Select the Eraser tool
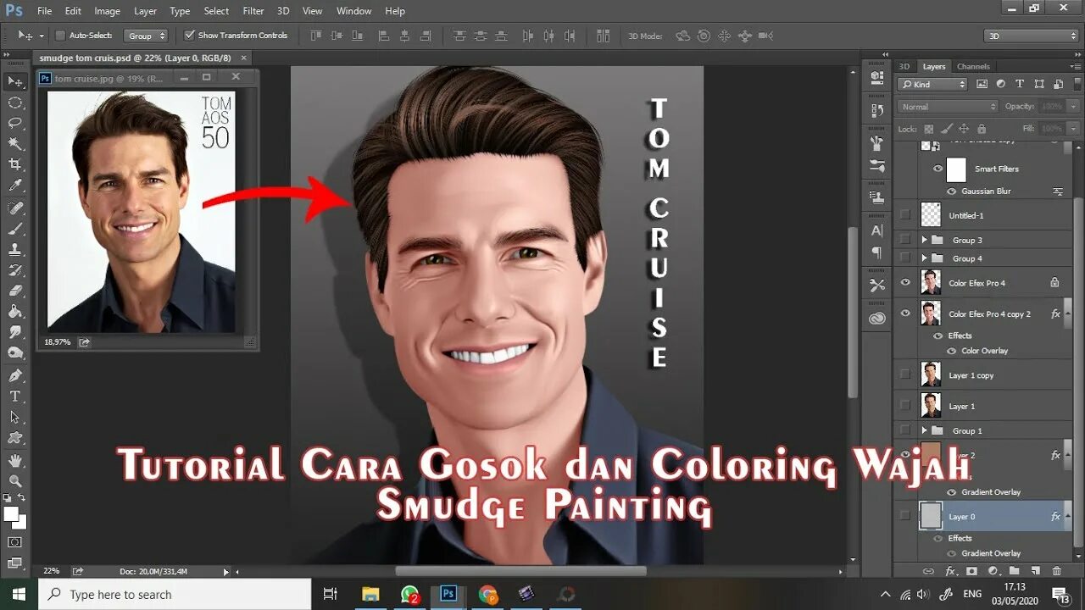1085x610 pixels. coord(15,291)
